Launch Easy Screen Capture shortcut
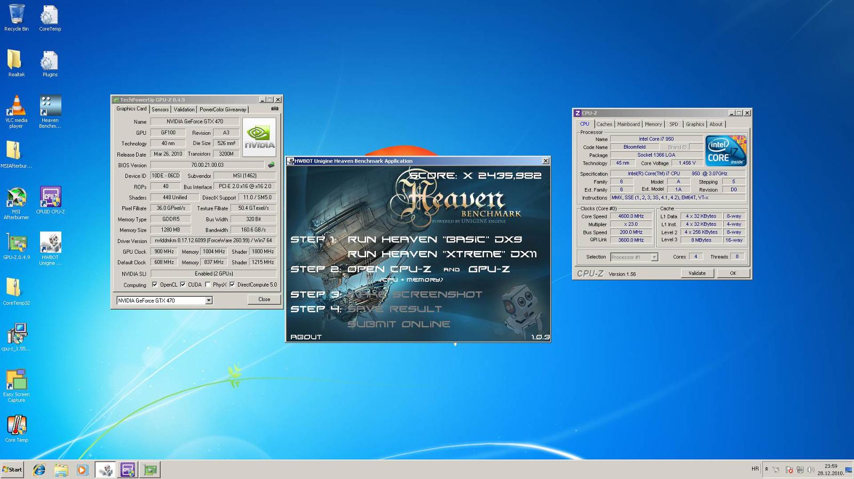Screen dimensions: 854x479 pos(17,385)
